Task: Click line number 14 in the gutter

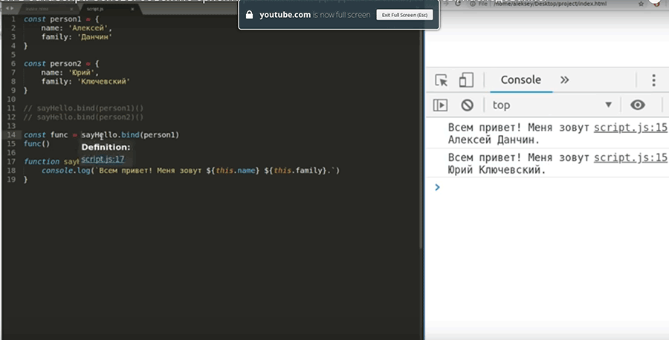Action: tap(11, 134)
